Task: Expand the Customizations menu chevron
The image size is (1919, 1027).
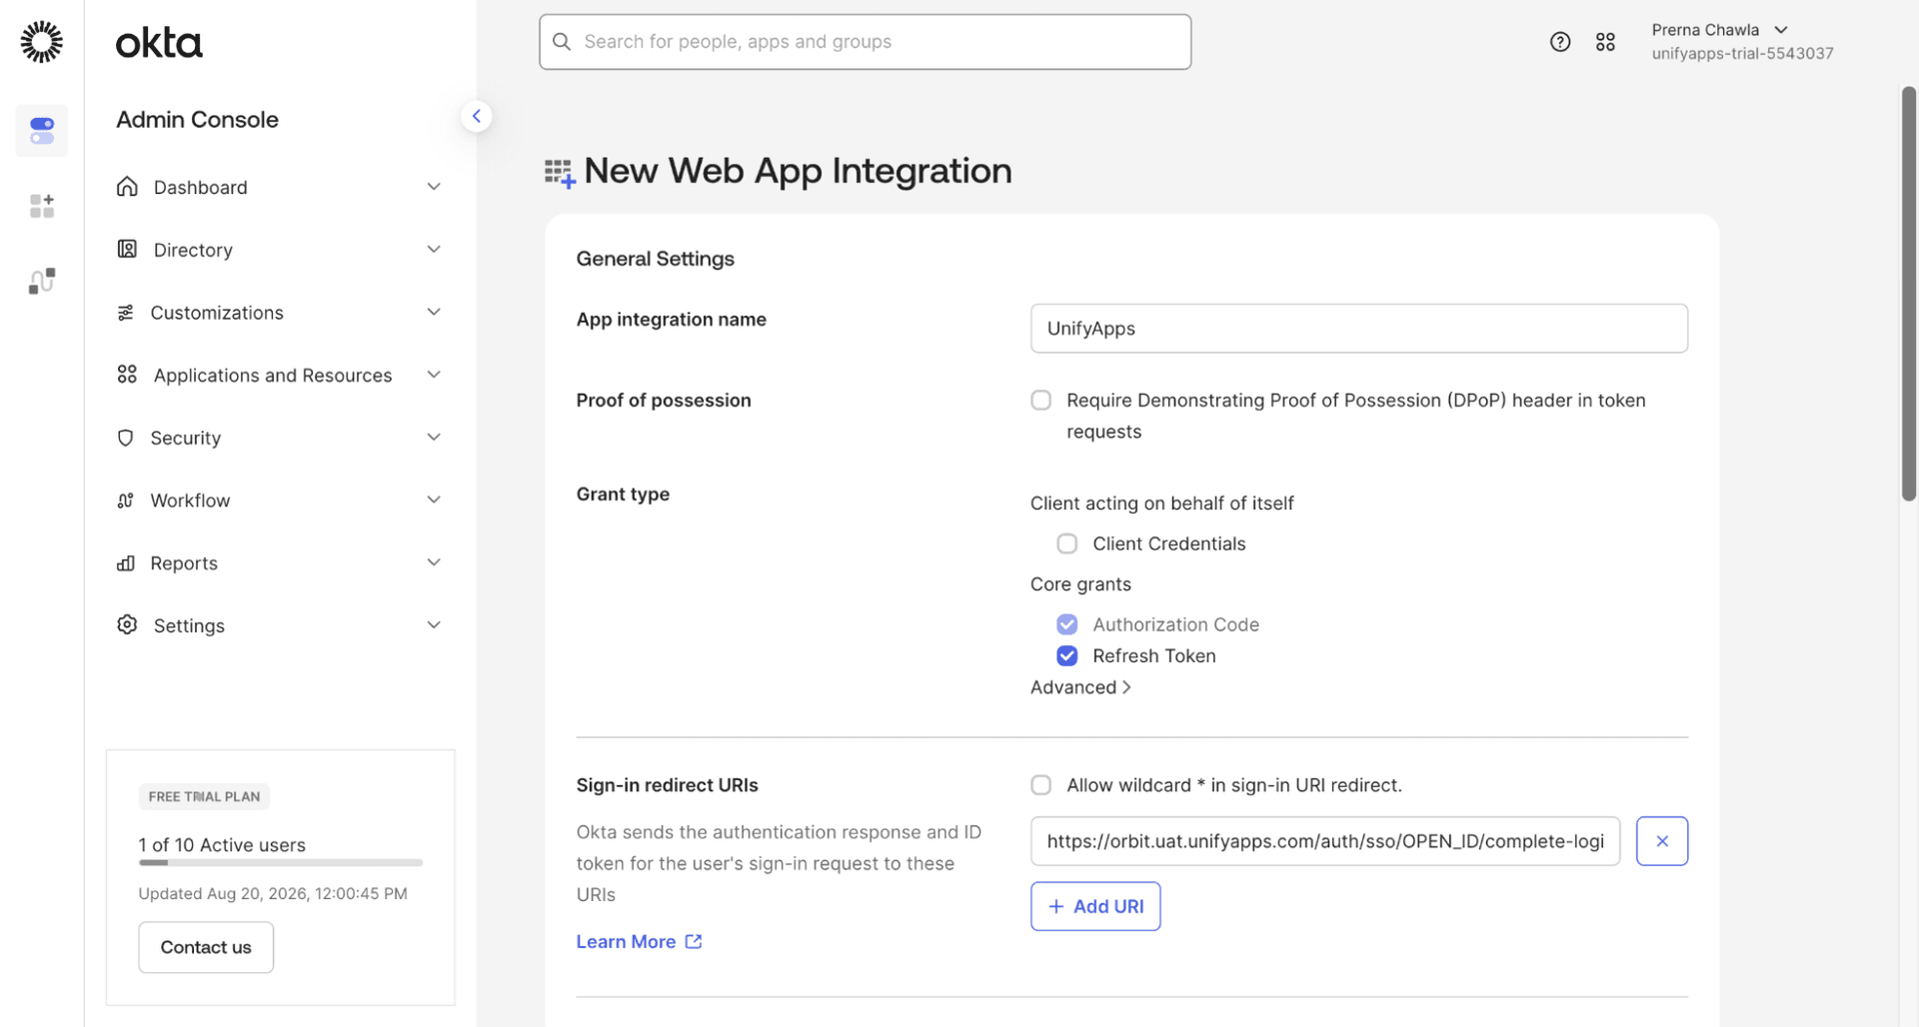Action: (x=434, y=313)
